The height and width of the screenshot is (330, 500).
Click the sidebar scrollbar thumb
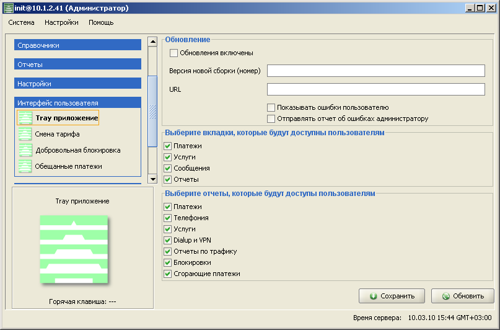[153, 112]
